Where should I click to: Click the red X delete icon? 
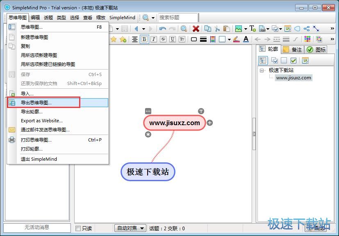coord(196,29)
